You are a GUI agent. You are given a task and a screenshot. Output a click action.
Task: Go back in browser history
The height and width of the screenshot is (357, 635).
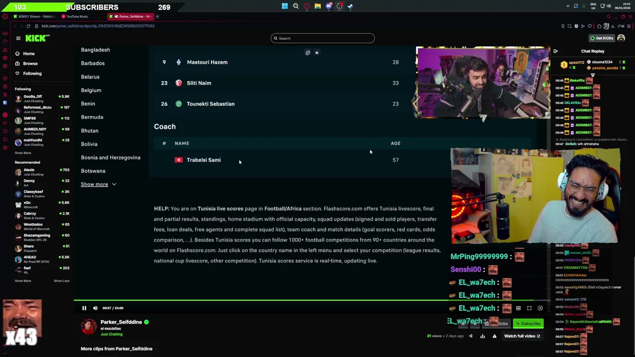(x=15, y=26)
